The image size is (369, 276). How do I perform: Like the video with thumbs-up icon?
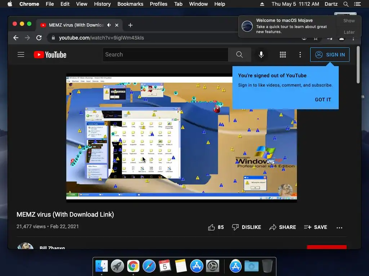click(x=211, y=227)
